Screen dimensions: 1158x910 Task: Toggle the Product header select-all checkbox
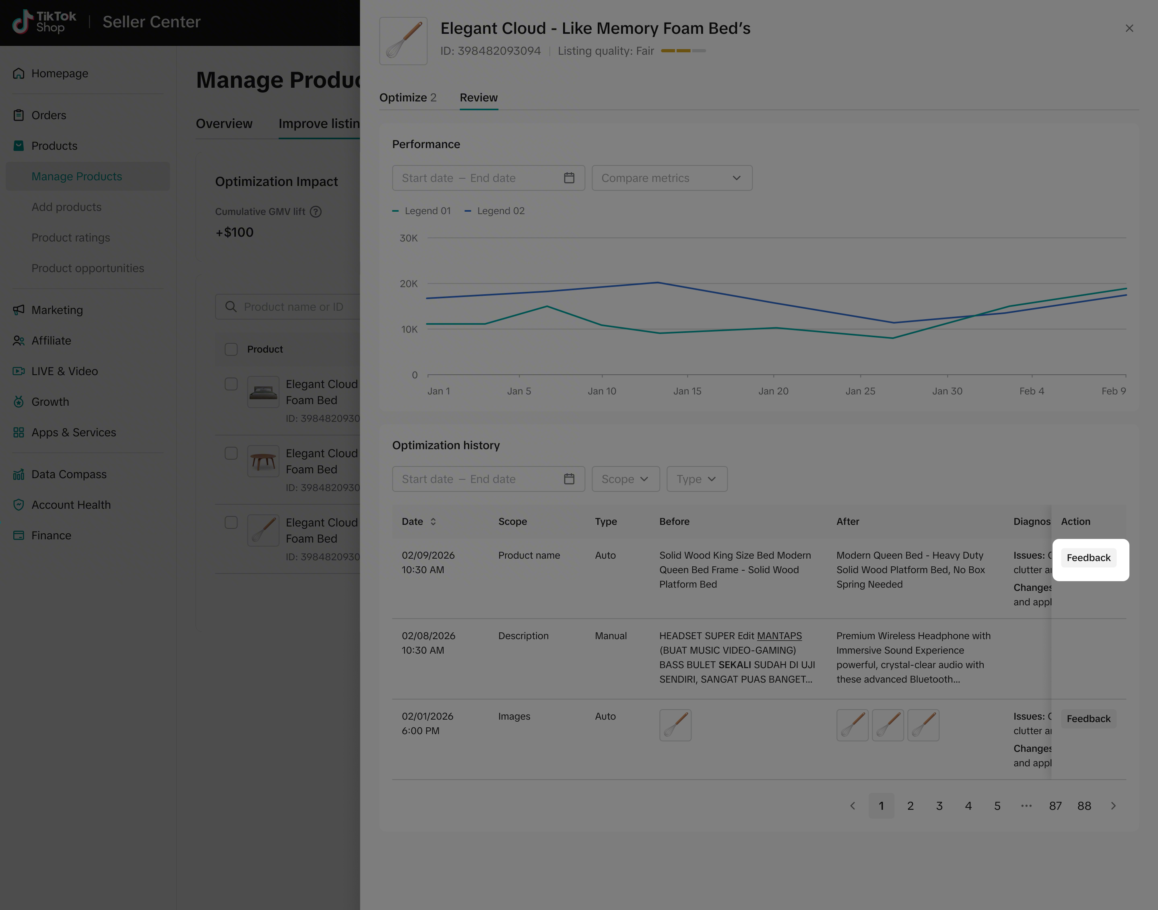point(231,349)
